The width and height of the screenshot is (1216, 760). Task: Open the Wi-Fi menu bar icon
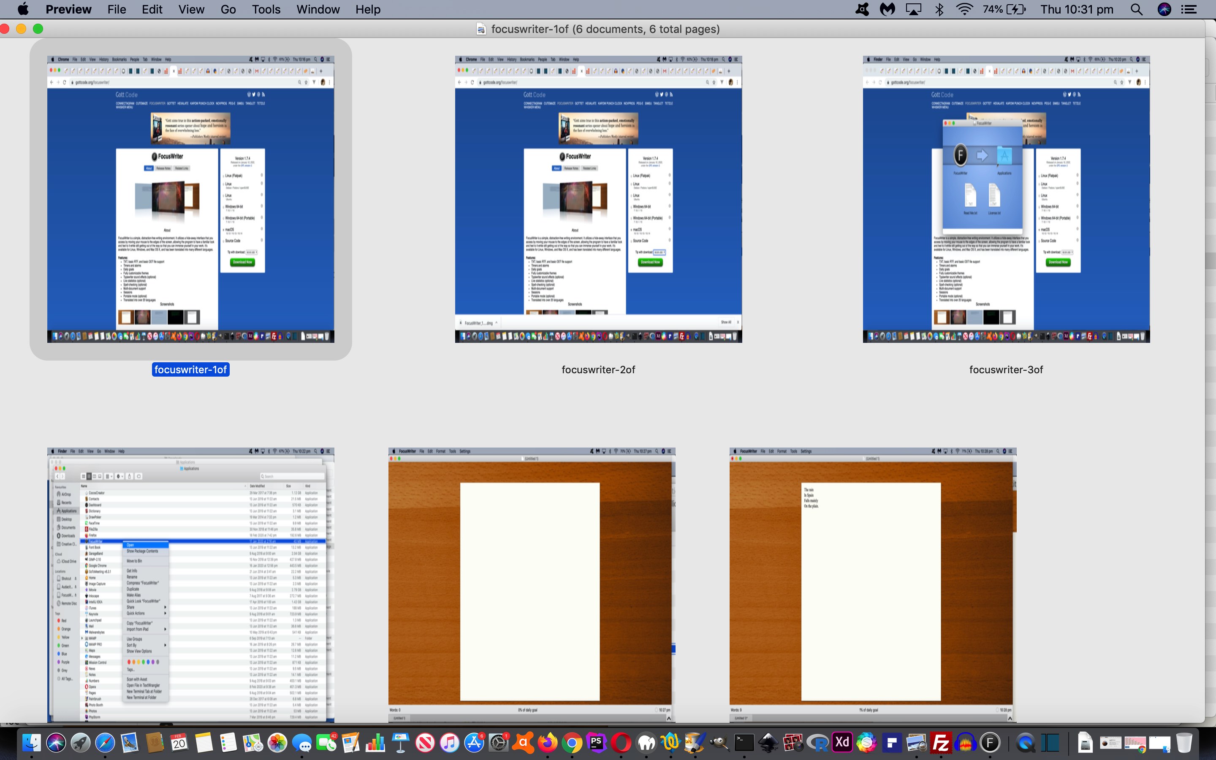coord(965,9)
